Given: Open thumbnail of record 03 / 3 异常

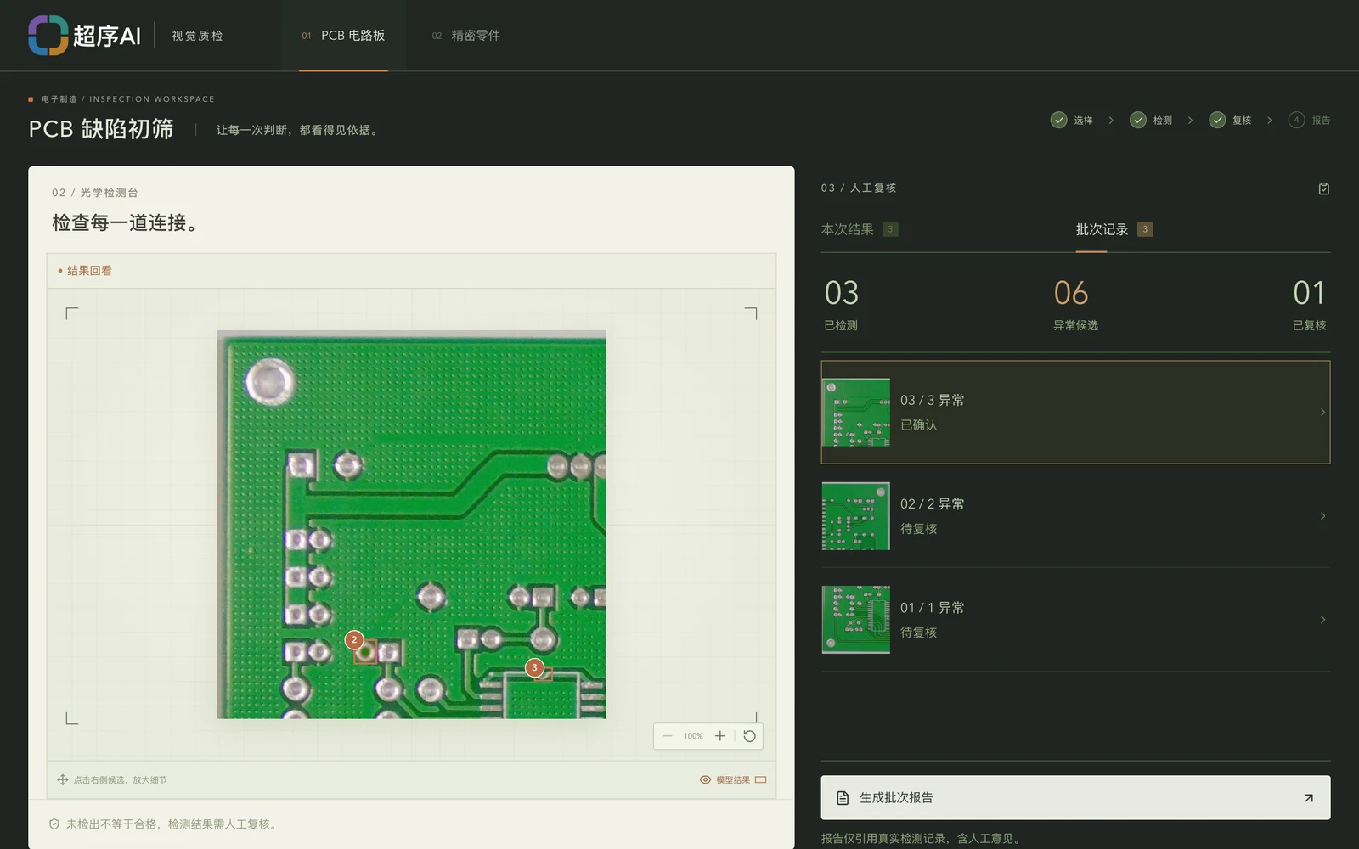Looking at the screenshot, I should point(856,413).
